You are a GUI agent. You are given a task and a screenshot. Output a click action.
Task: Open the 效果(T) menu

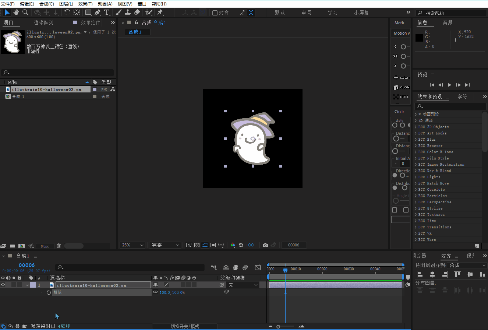[x=85, y=4]
